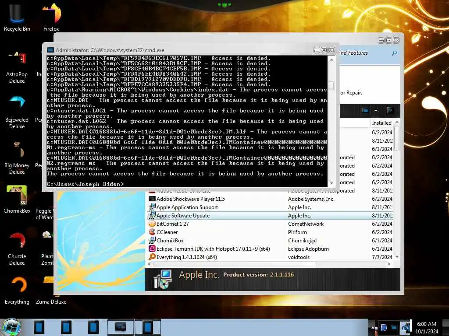The width and height of the screenshot is (449, 336).
Task: Select the AstroPop Deluxe desktop shortcut
Action: coord(17,67)
